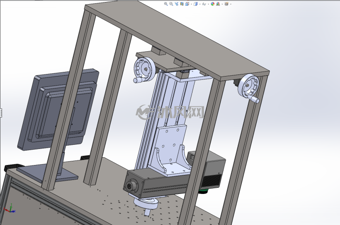340x225 pixels.
Task: Expand the View Settings dropdown arrow
Action: [x=231, y=4]
